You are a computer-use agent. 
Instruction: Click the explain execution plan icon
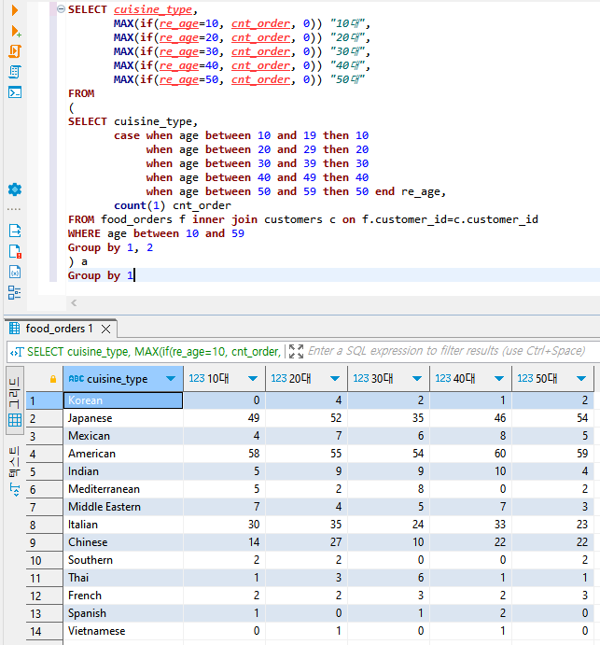[x=15, y=72]
